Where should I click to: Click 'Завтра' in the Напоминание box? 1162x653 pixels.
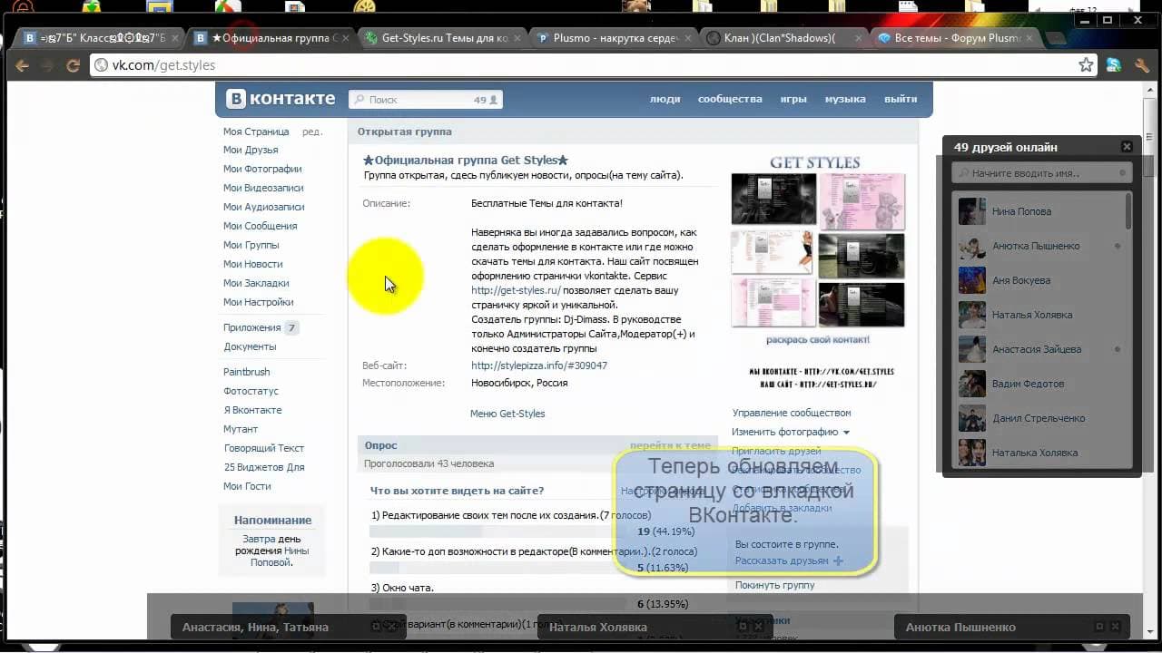(259, 539)
